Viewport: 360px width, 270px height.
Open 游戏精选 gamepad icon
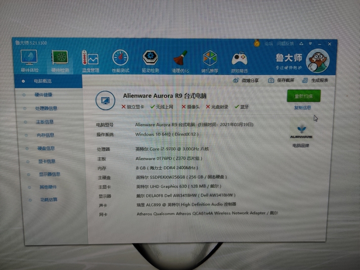click(x=239, y=62)
